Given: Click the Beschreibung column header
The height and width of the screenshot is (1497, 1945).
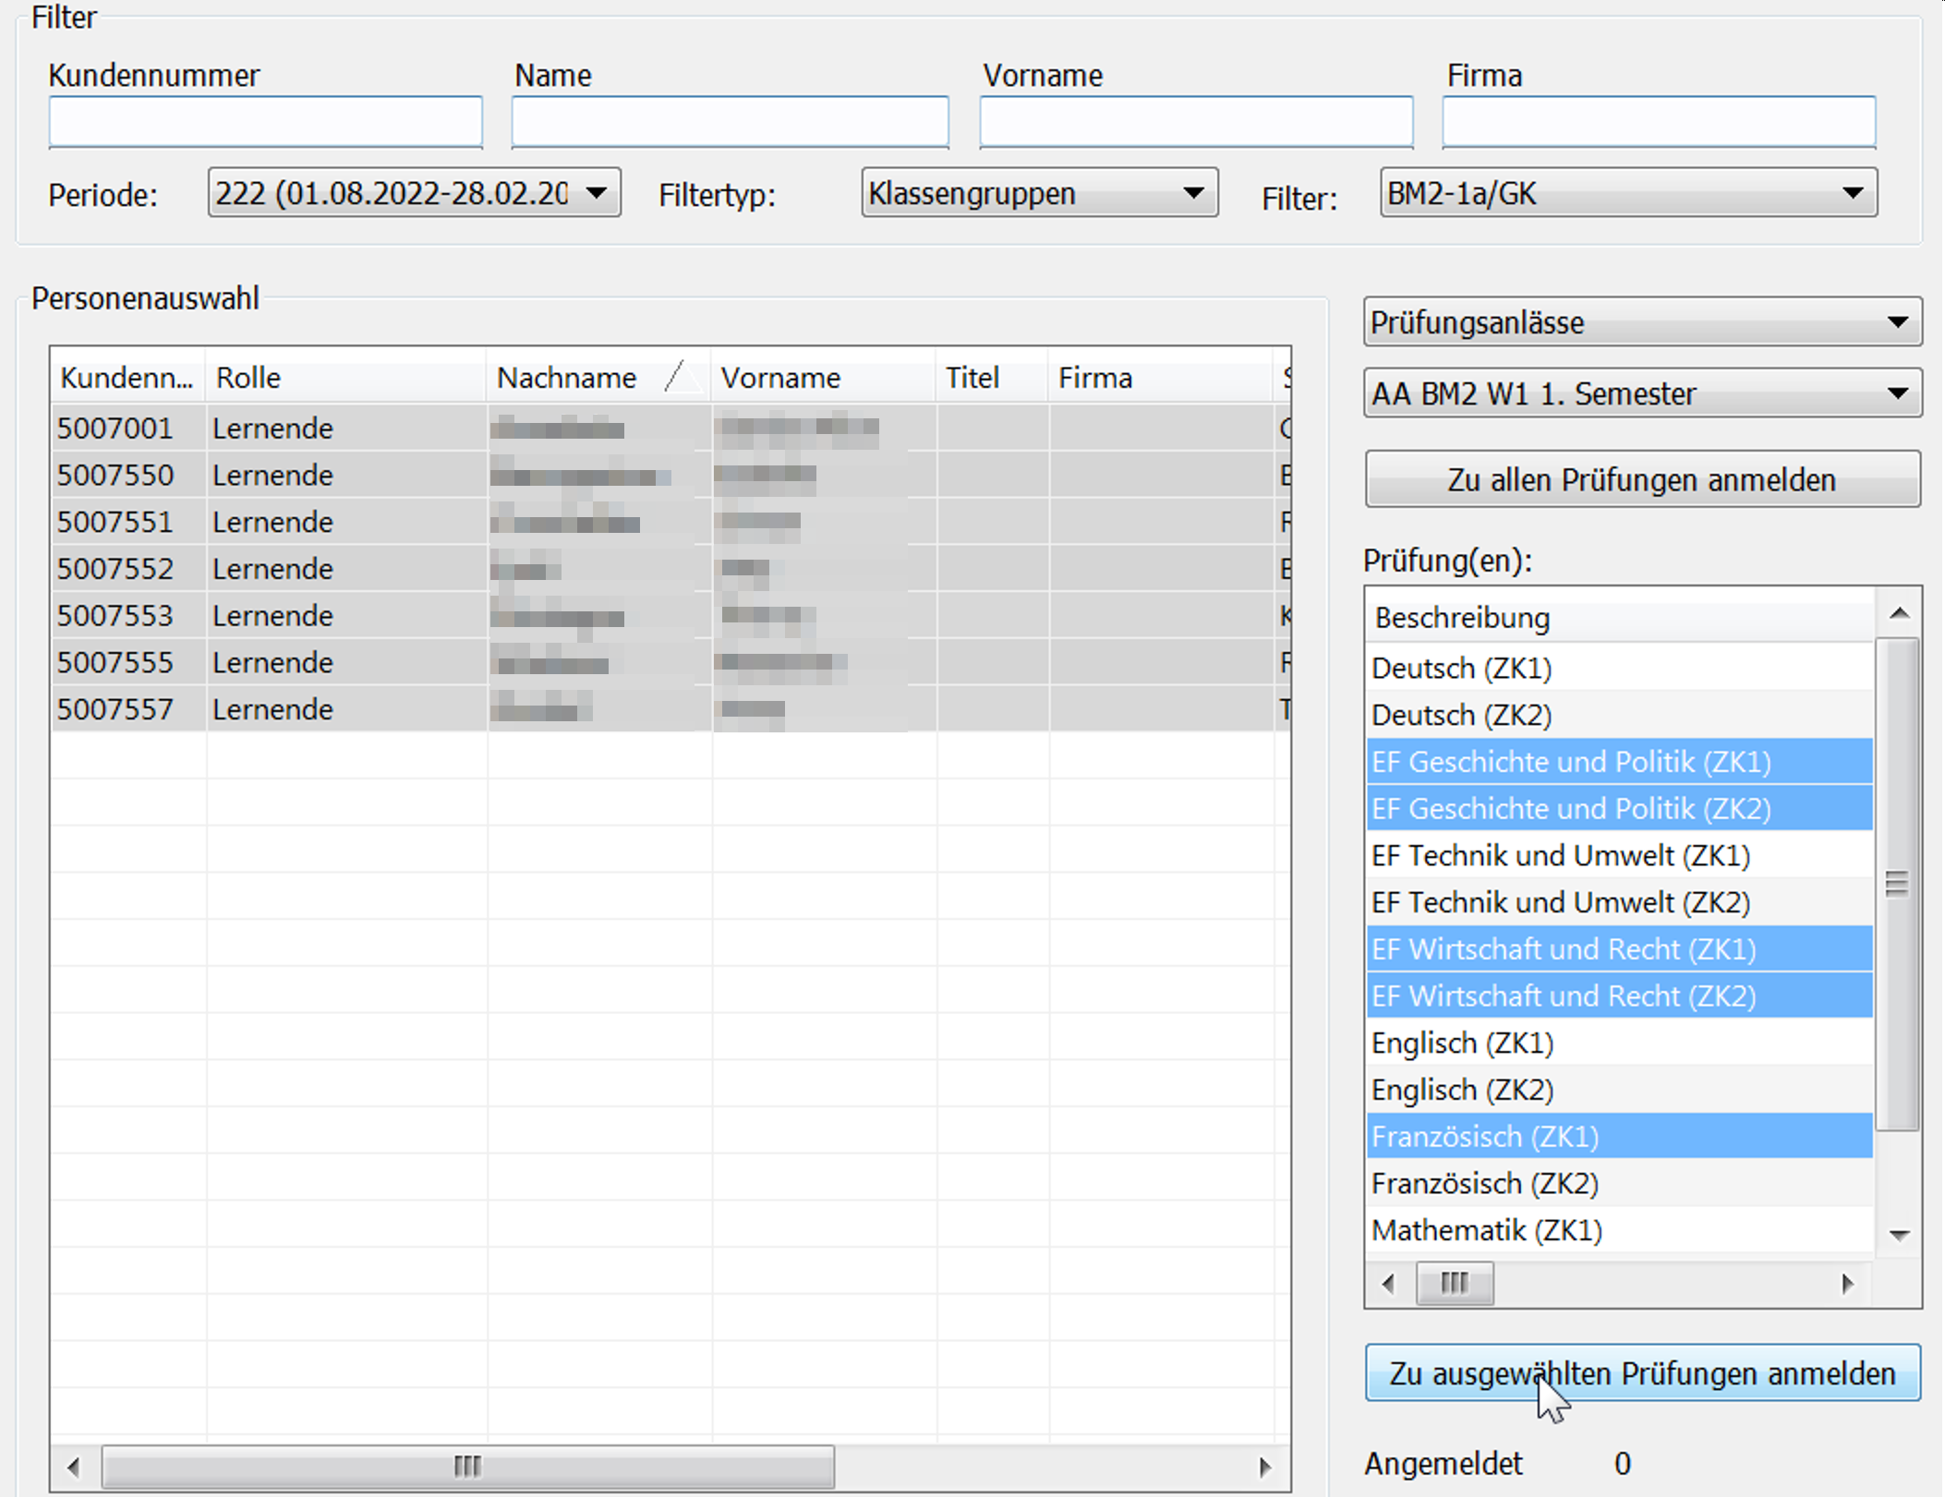Looking at the screenshot, I should pyautogui.click(x=1461, y=618).
